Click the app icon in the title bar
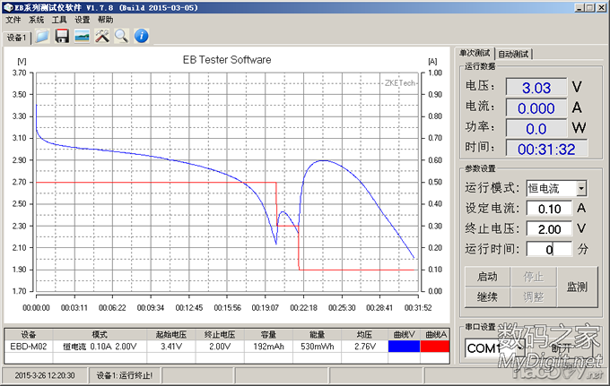This screenshot has height=386, width=610. pyautogui.click(x=7, y=6)
